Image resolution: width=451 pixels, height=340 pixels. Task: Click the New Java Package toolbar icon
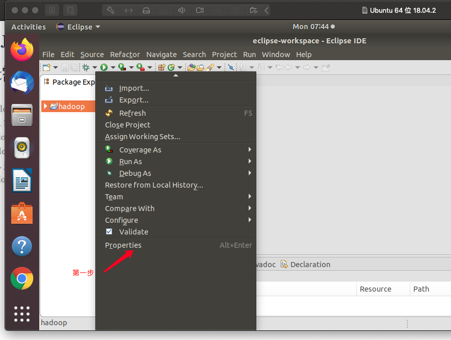[x=162, y=68]
